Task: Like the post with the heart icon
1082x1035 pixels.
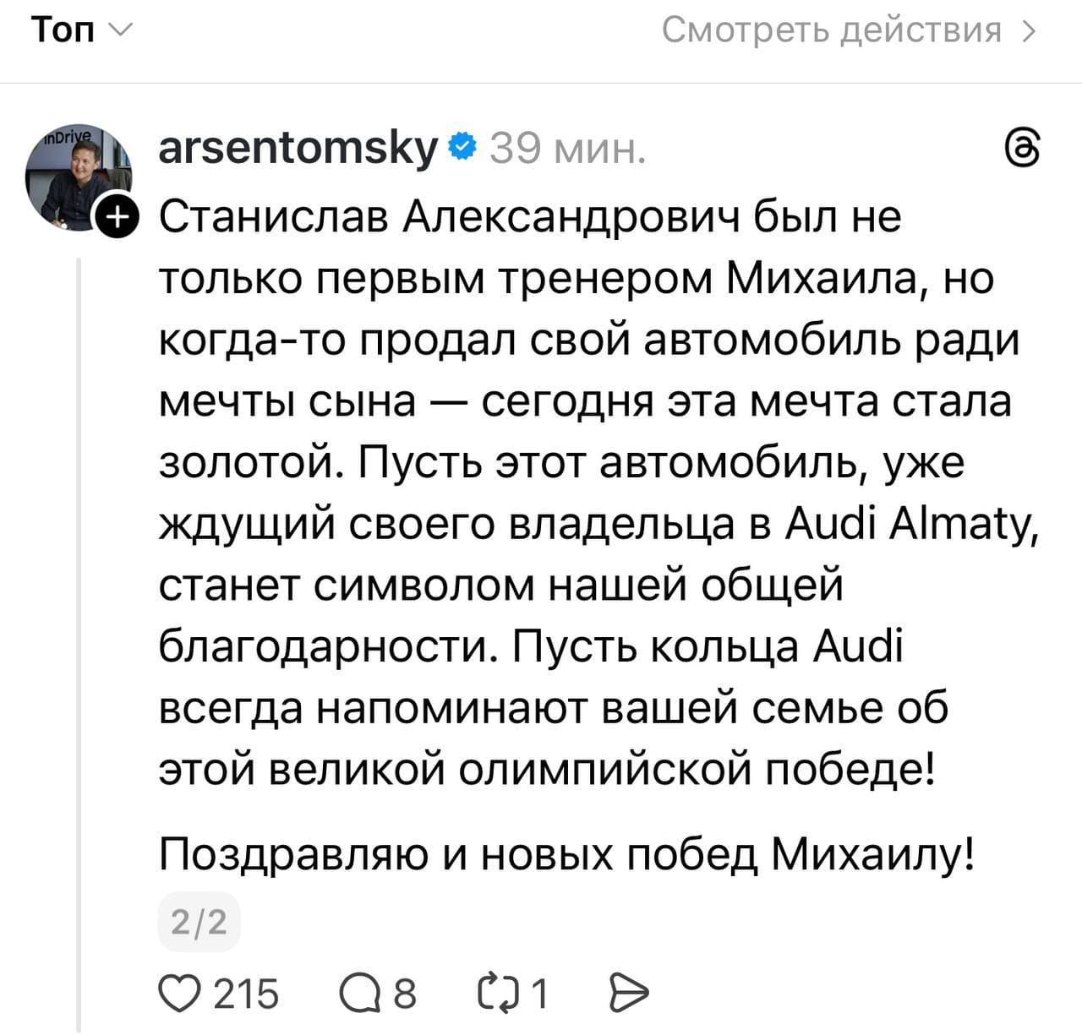Action: pyautogui.click(x=177, y=993)
